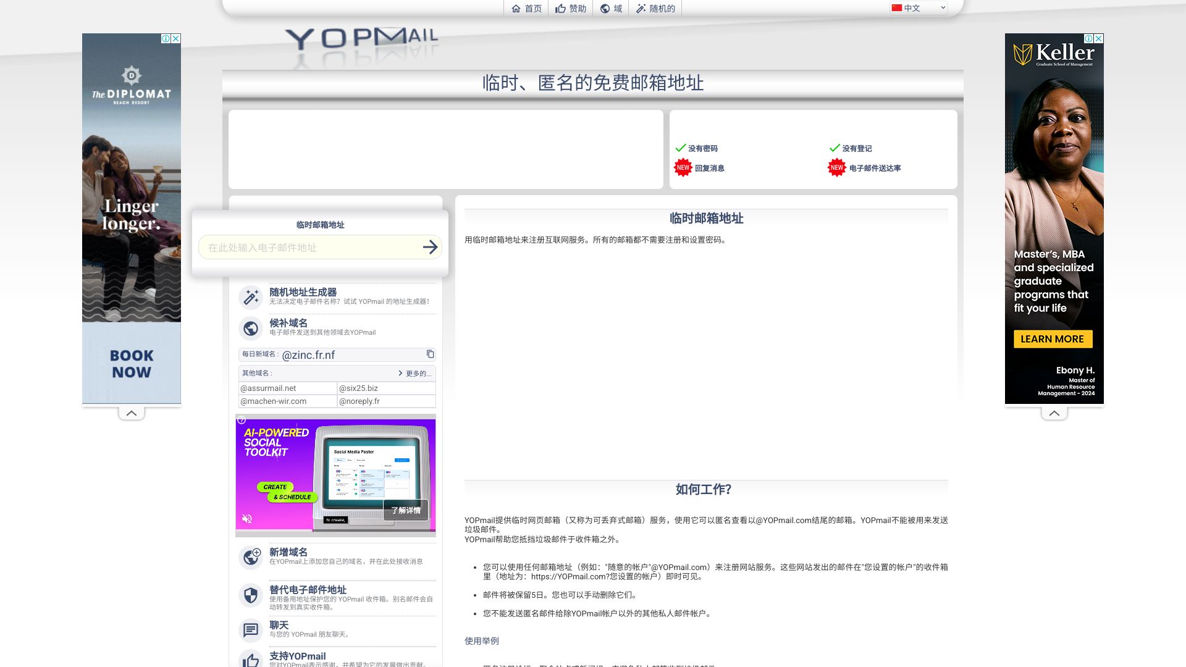The width and height of the screenshot is (1186, 667).
Task: Copy the @zinc.fr.nf daily domain
Action: (430, 354)
